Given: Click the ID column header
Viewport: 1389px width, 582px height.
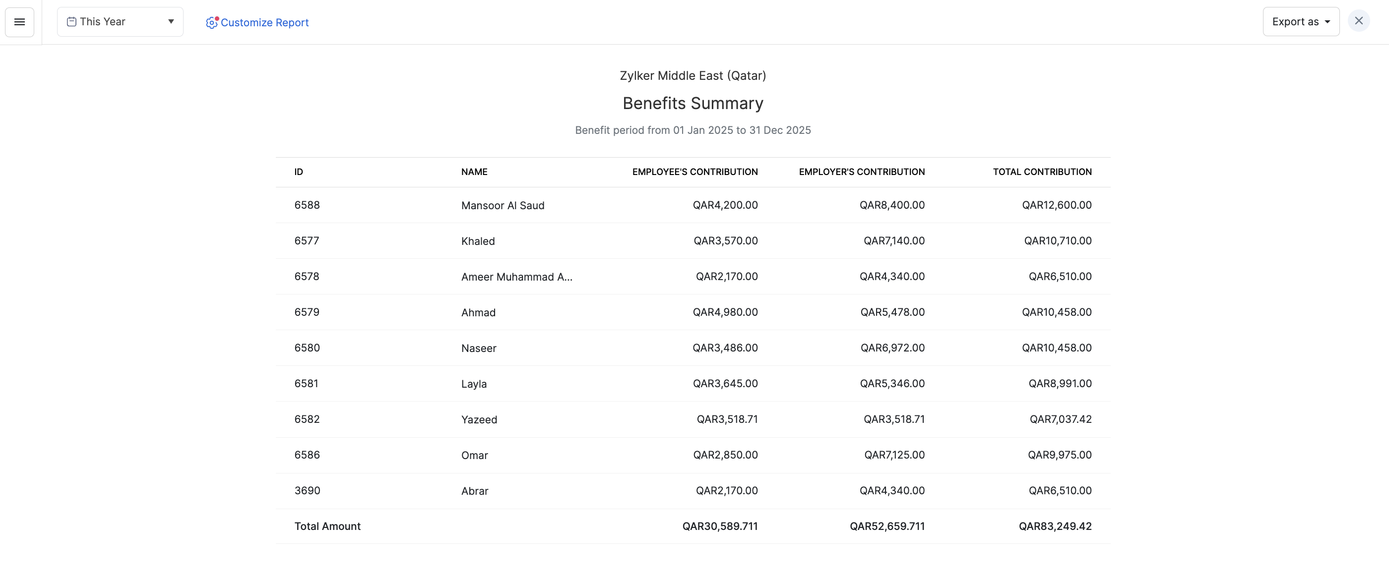Looking at the screenshot, I should coord(298,172).
